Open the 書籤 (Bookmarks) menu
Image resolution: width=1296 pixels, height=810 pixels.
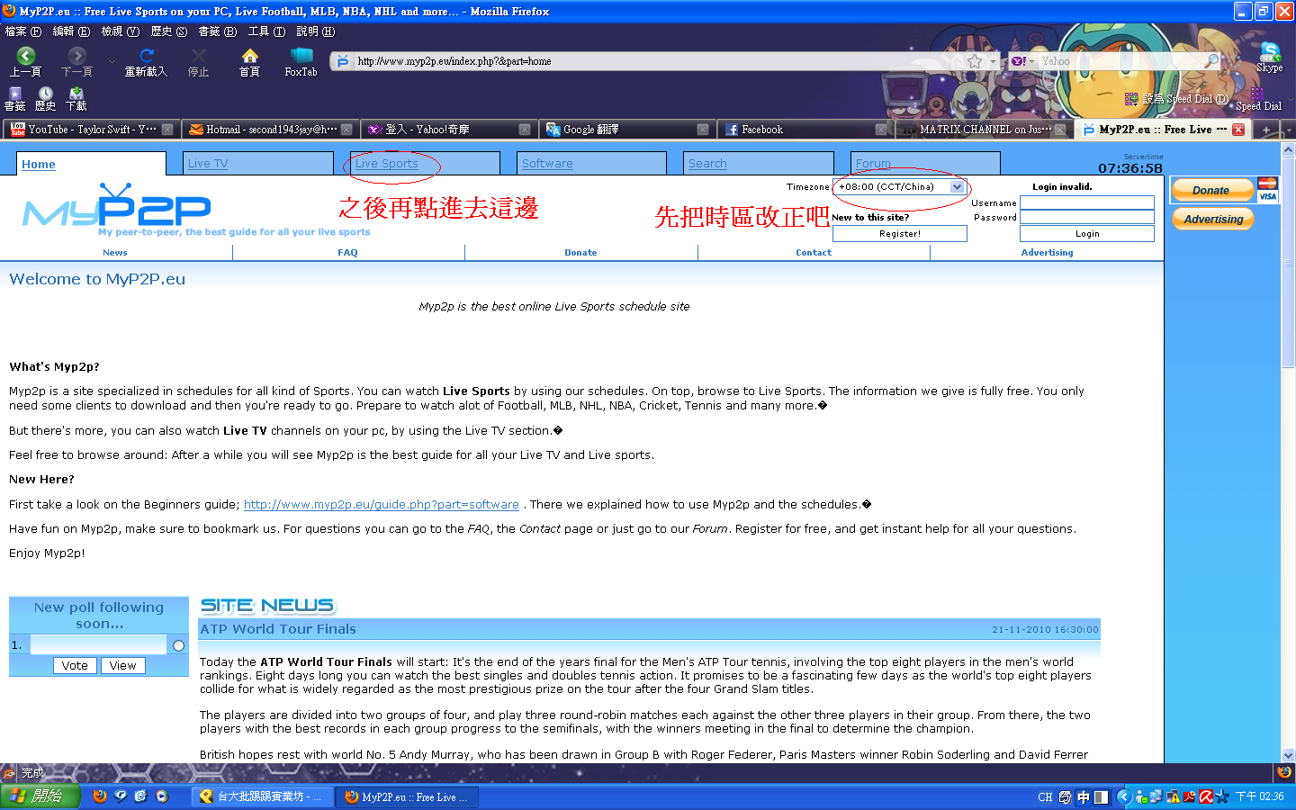point(218,31)
